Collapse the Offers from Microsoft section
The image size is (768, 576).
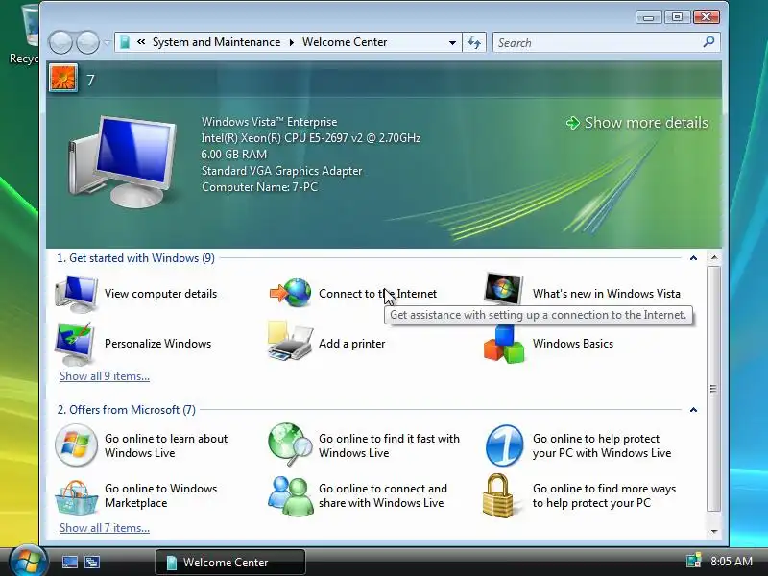[x=693, y=410]
